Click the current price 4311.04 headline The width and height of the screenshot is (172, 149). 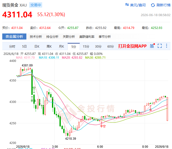[17, 15]
